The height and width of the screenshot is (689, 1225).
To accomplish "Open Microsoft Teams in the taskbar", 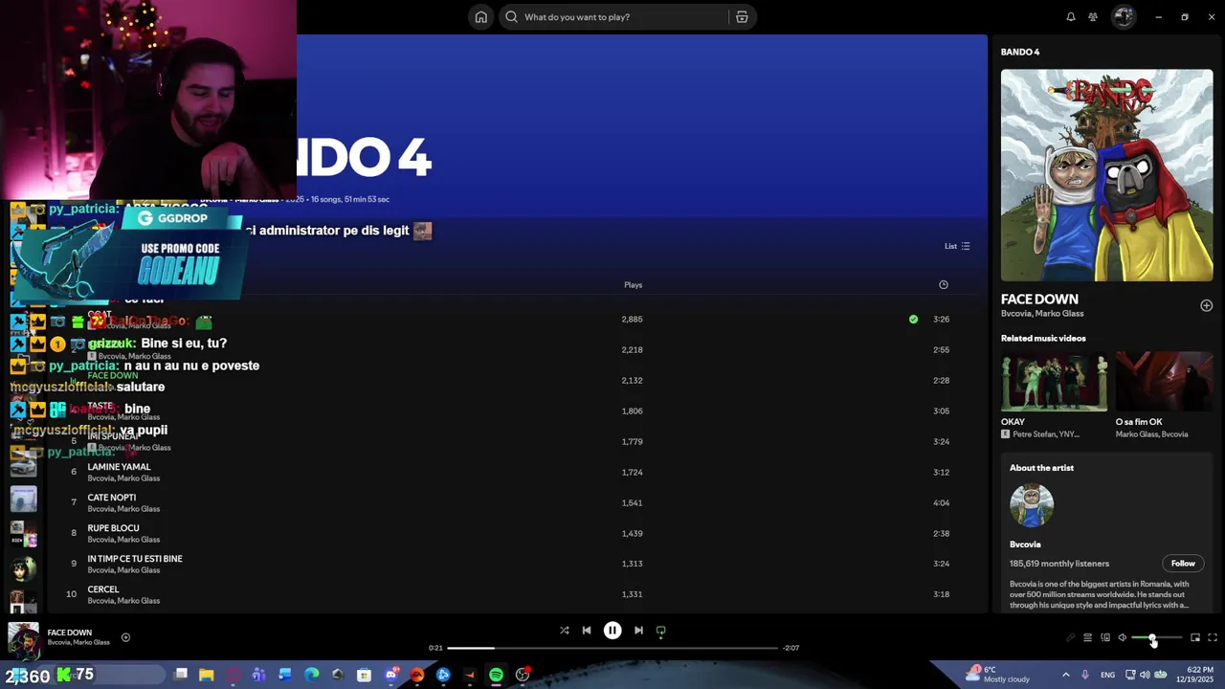I will click(x=258, y=675).
